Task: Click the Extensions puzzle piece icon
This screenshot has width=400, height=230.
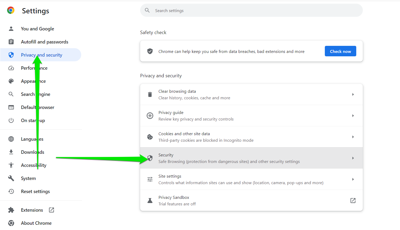Action: tap(11, 210)
